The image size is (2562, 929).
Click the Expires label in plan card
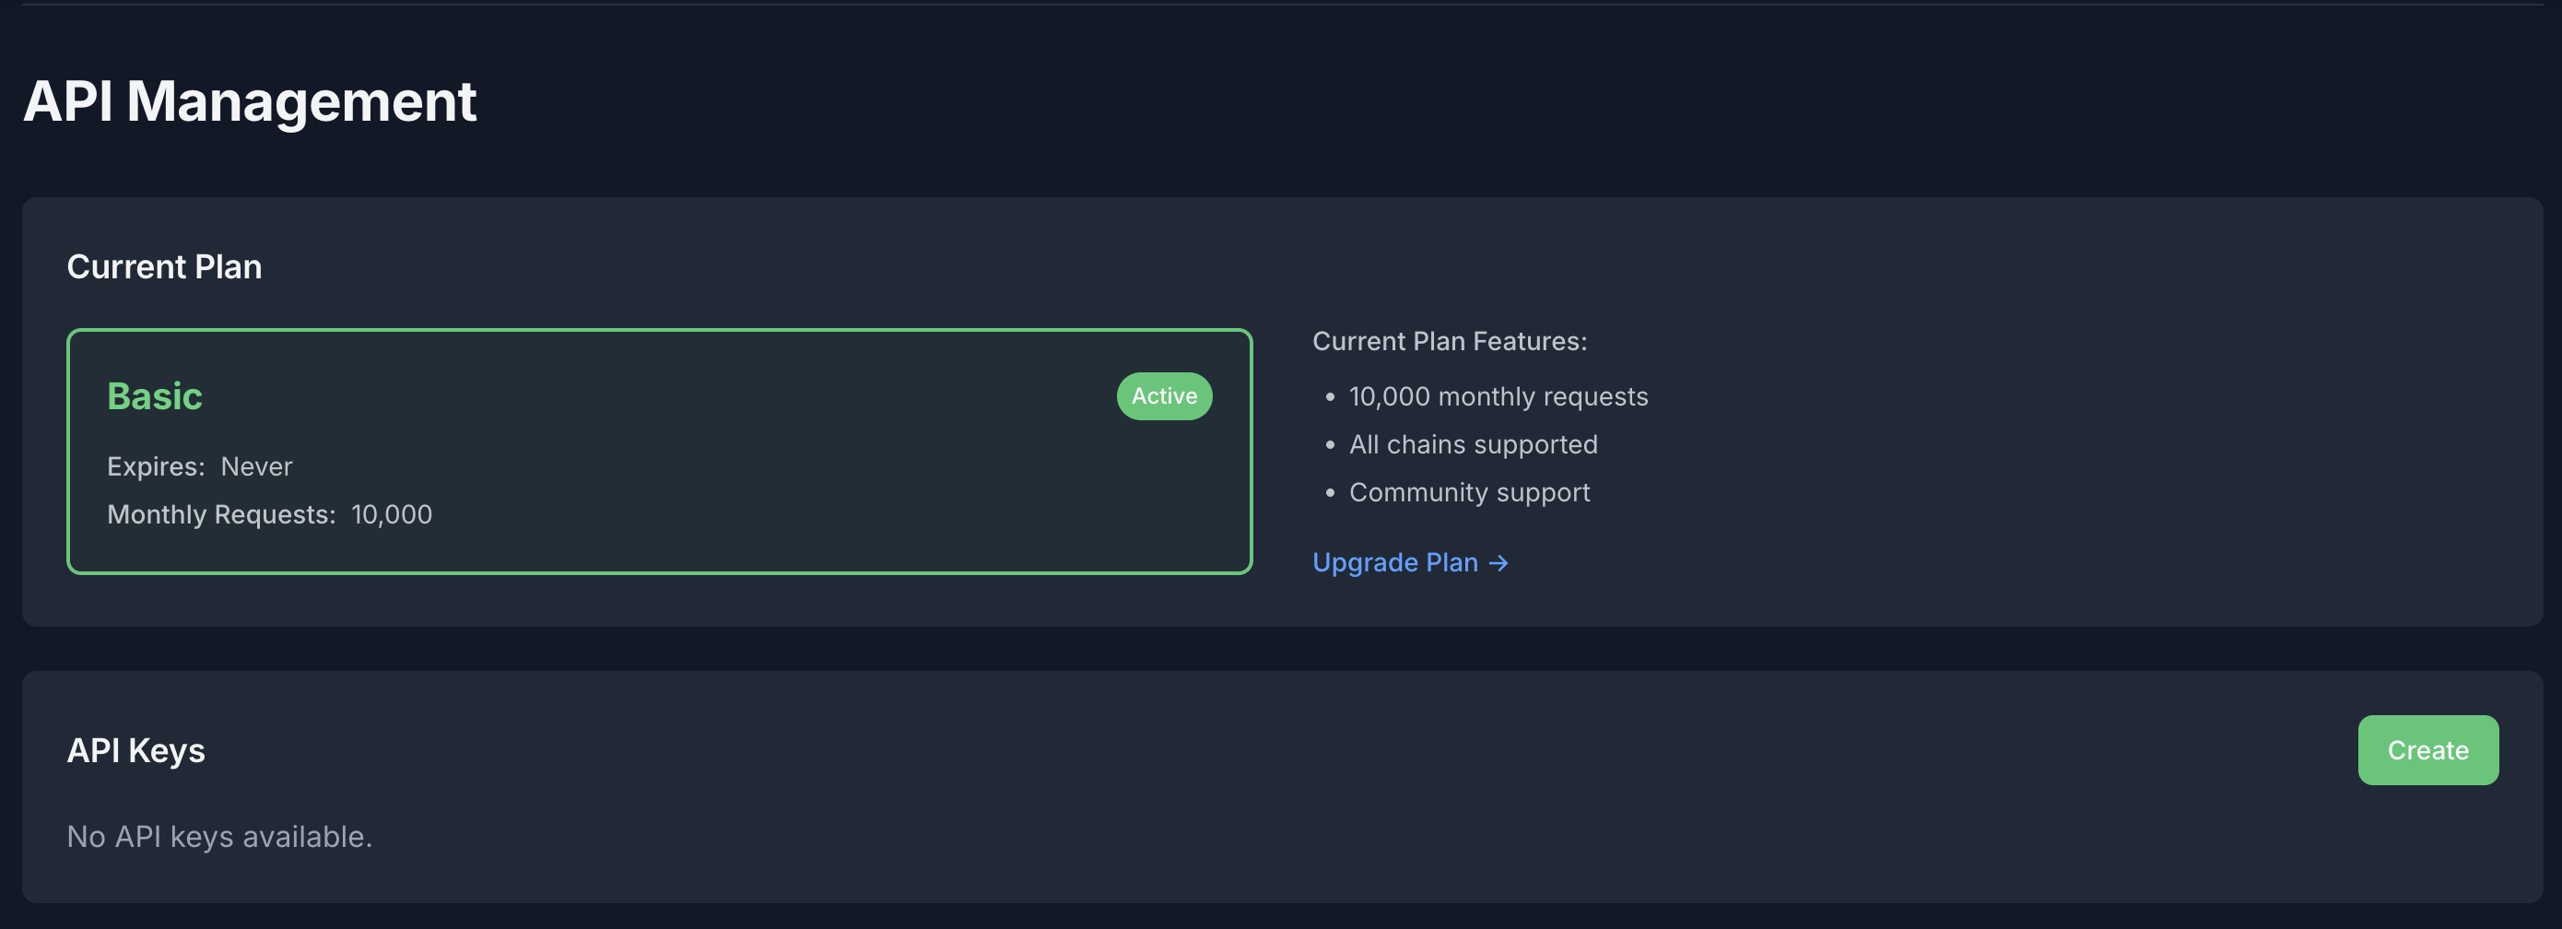tap(155, 466)
